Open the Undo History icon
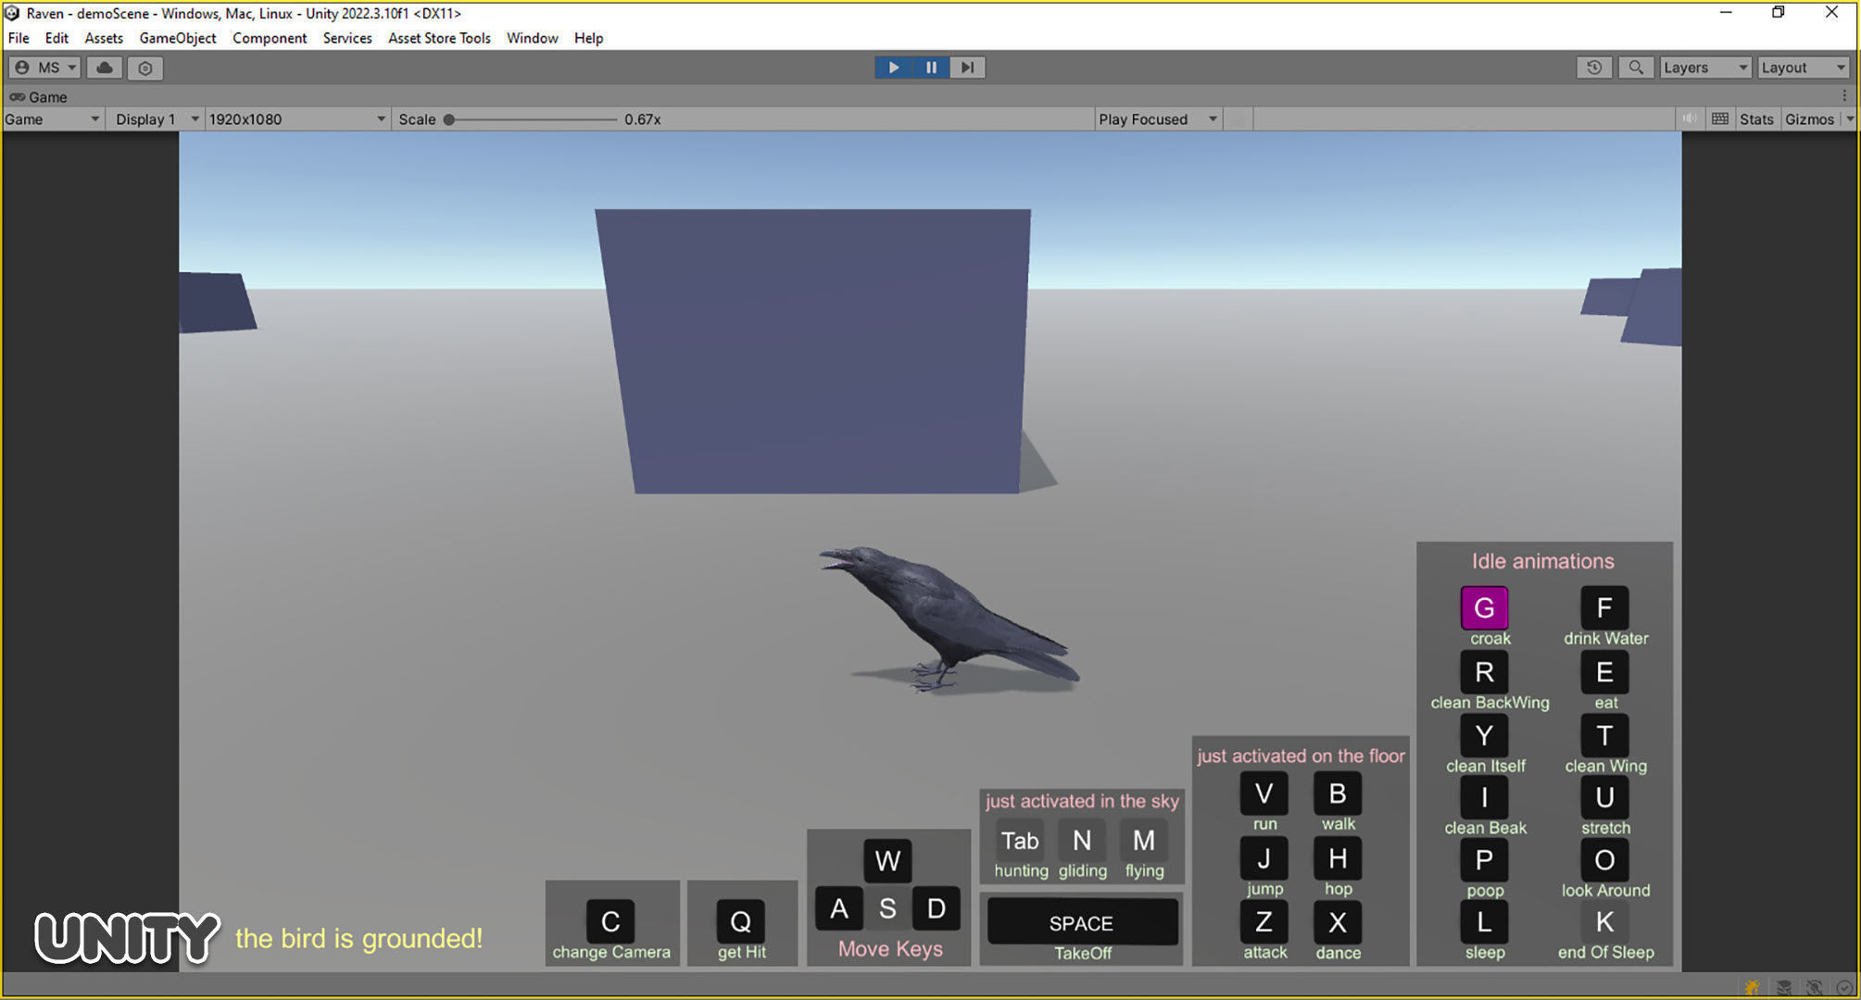Screen dimensions: 1861x1000 (x=1593, y=68)
